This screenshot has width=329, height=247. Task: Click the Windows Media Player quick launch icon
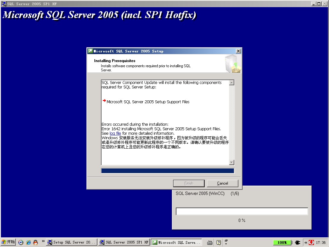[x=21, y=242]
